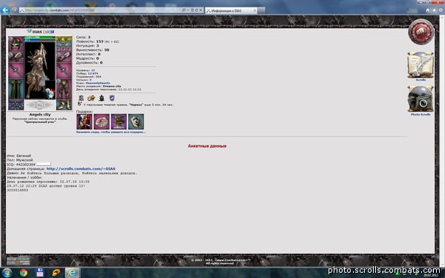445x278 pixels.
Task: Click the purple shield badge icon
Action: click(x=112, y=98)
